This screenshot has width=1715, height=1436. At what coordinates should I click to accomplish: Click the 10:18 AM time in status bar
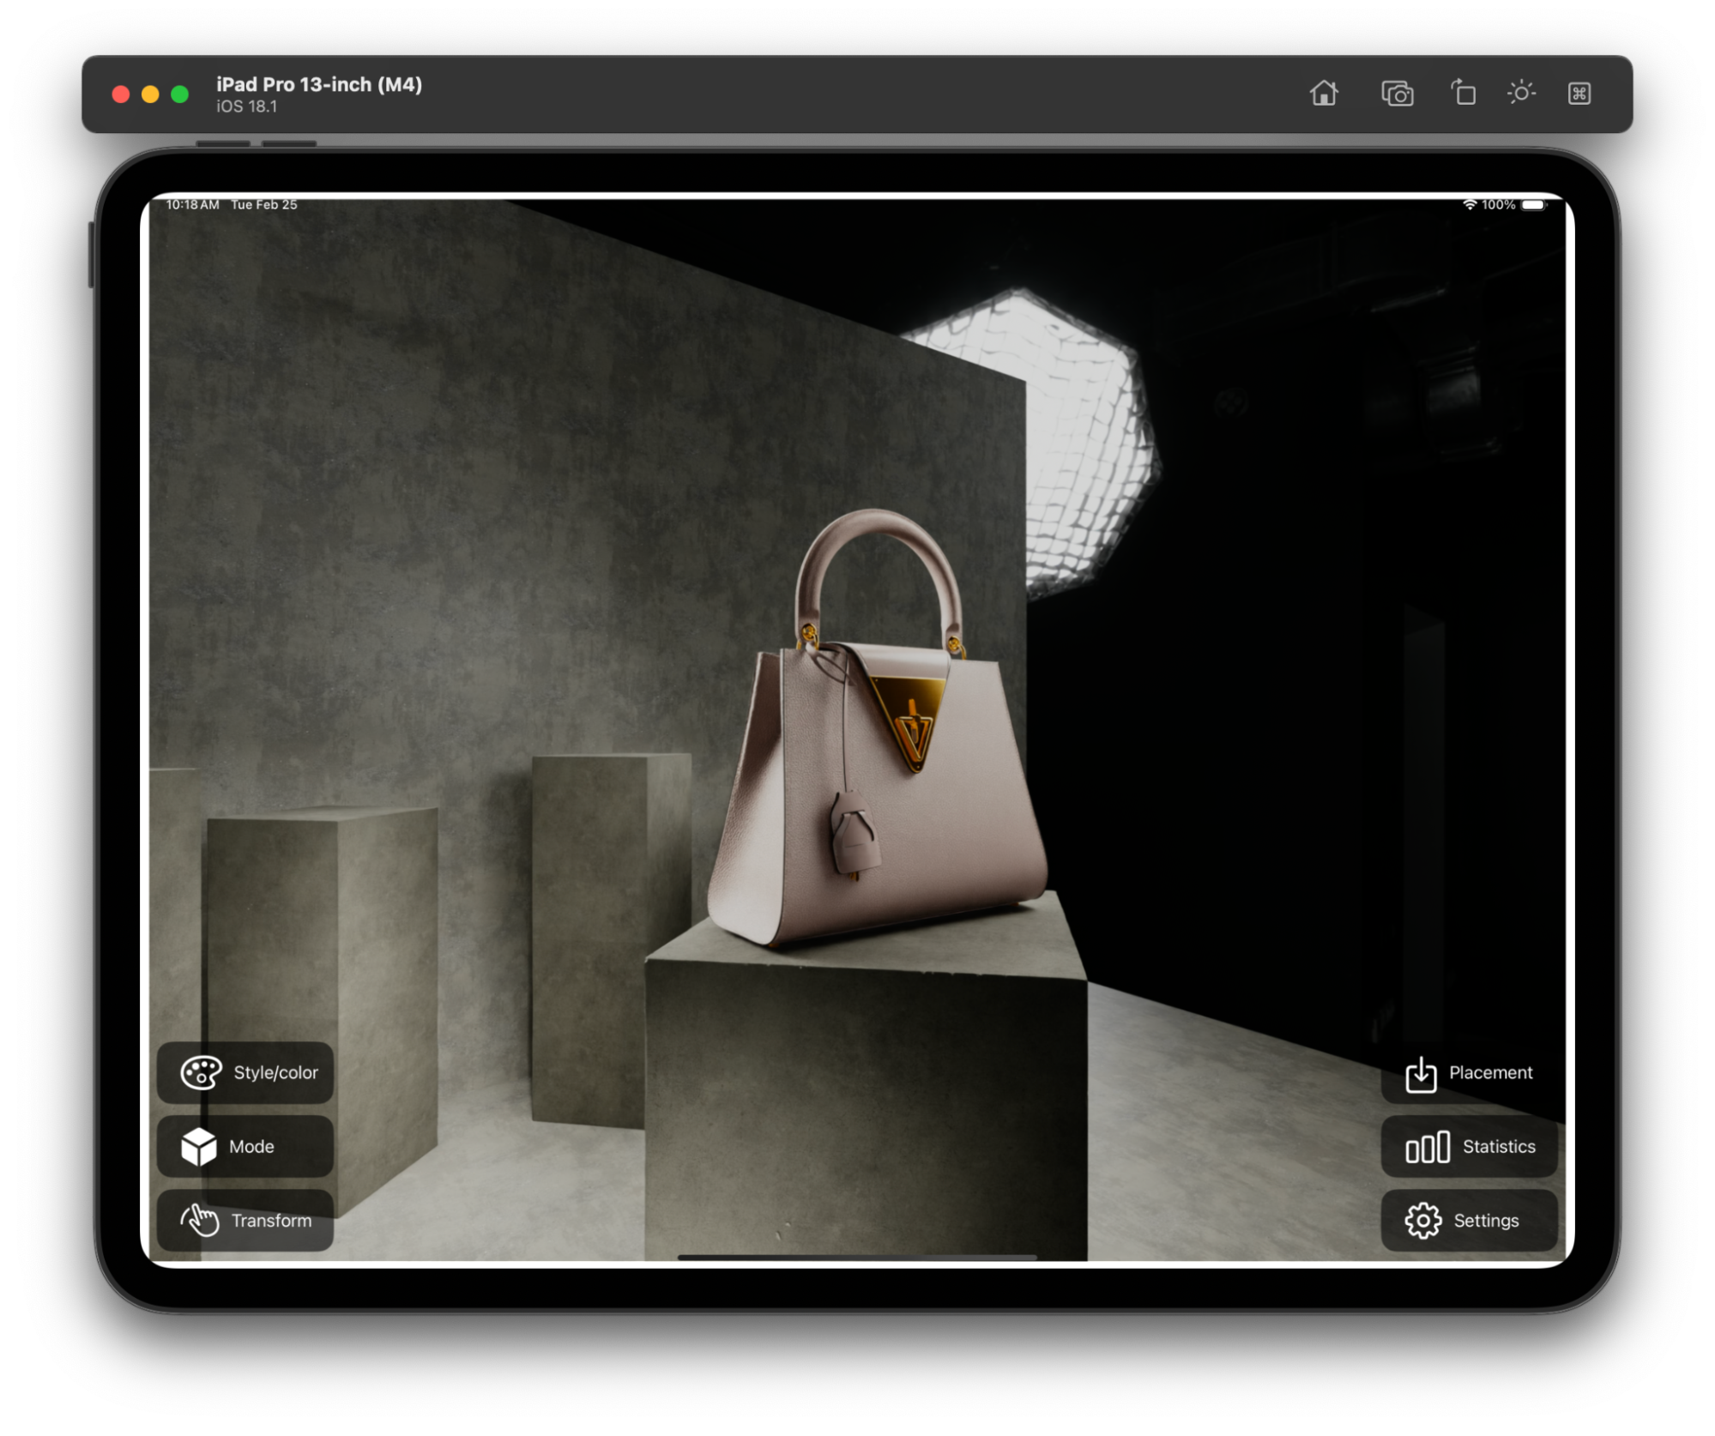(192, 204)
